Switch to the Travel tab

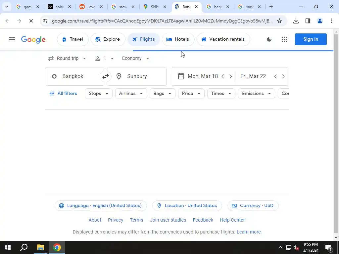click(x=73, y=39)
